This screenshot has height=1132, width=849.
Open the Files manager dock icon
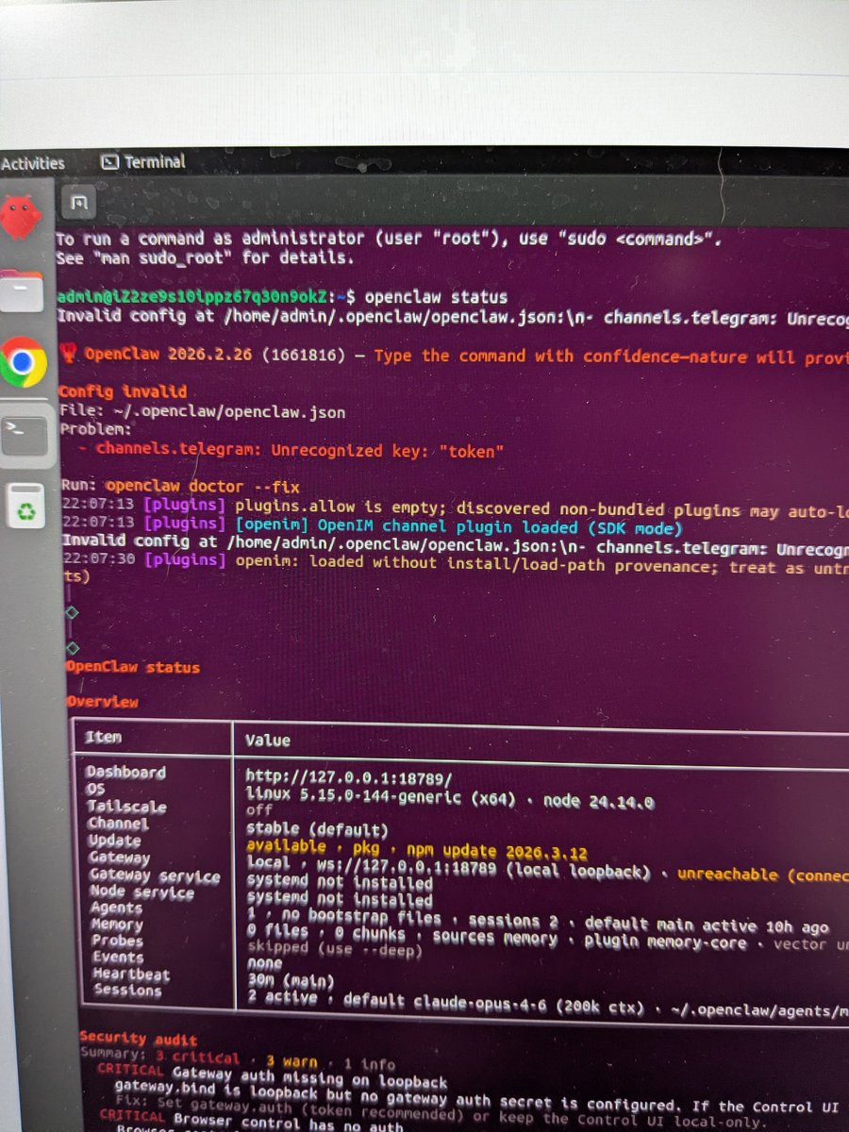[x=21, y=291]
